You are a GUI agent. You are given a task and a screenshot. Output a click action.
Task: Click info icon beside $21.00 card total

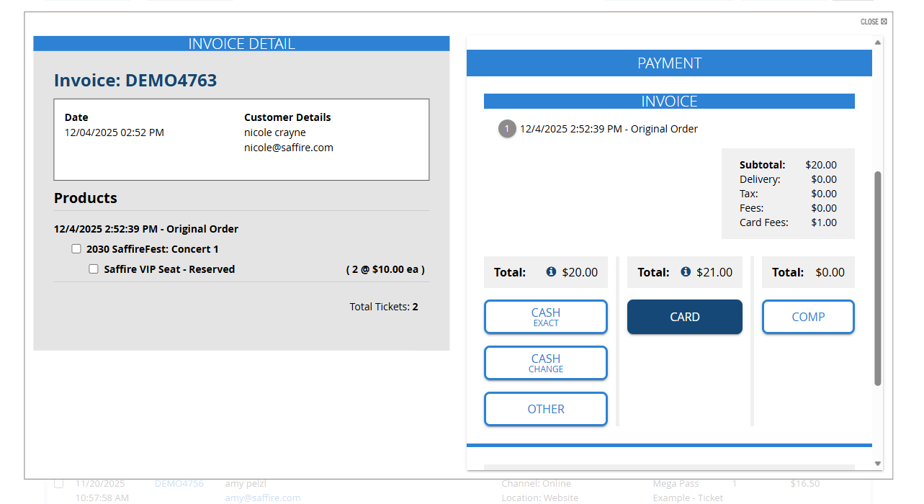coord(686,272)
